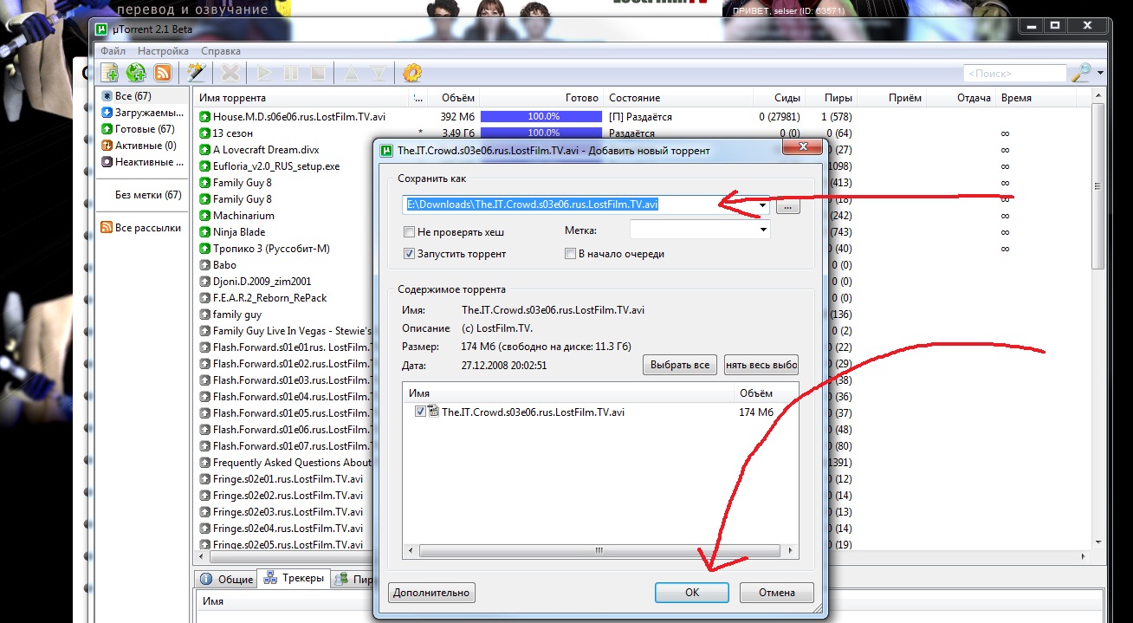Click the RSS icon next to Все рассылки

(x=107, y=228)
